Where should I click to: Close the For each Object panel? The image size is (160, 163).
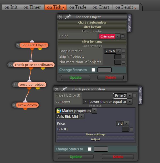(61, 17)
